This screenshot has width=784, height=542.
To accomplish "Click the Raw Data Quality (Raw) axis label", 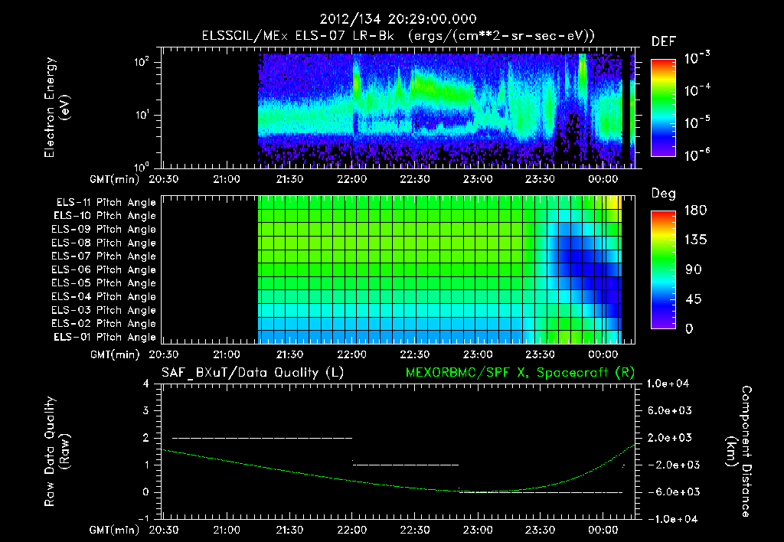I will click(x=57, y=452).
